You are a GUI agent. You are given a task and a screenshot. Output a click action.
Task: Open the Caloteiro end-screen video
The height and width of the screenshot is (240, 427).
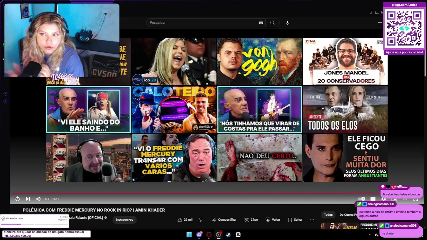tap(174, 110)
